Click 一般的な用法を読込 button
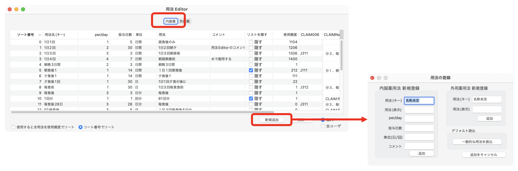Viewport: 518px width, 171px height. point(477,142)
